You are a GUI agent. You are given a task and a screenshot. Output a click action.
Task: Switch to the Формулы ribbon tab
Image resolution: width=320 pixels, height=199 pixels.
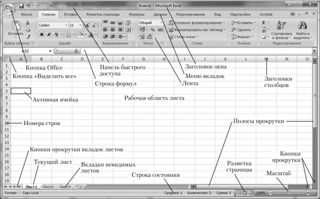tap(137, 15)
